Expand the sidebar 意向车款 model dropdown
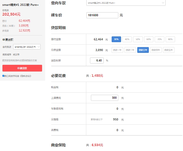 [27, 47]
